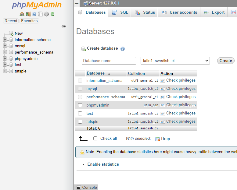Click privileges icon in performance_schema row
The width and height of the screenshot is (237, 190).
pos(163,97)
